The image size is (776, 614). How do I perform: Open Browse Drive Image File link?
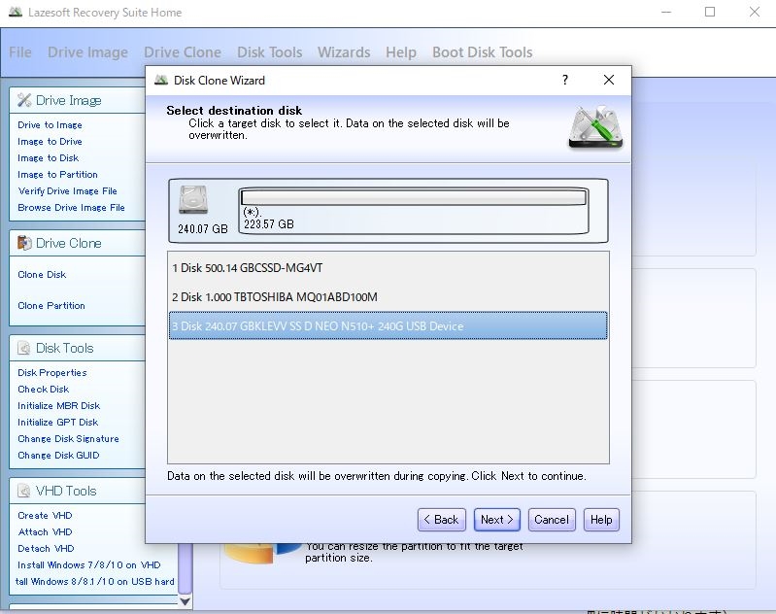71,208
